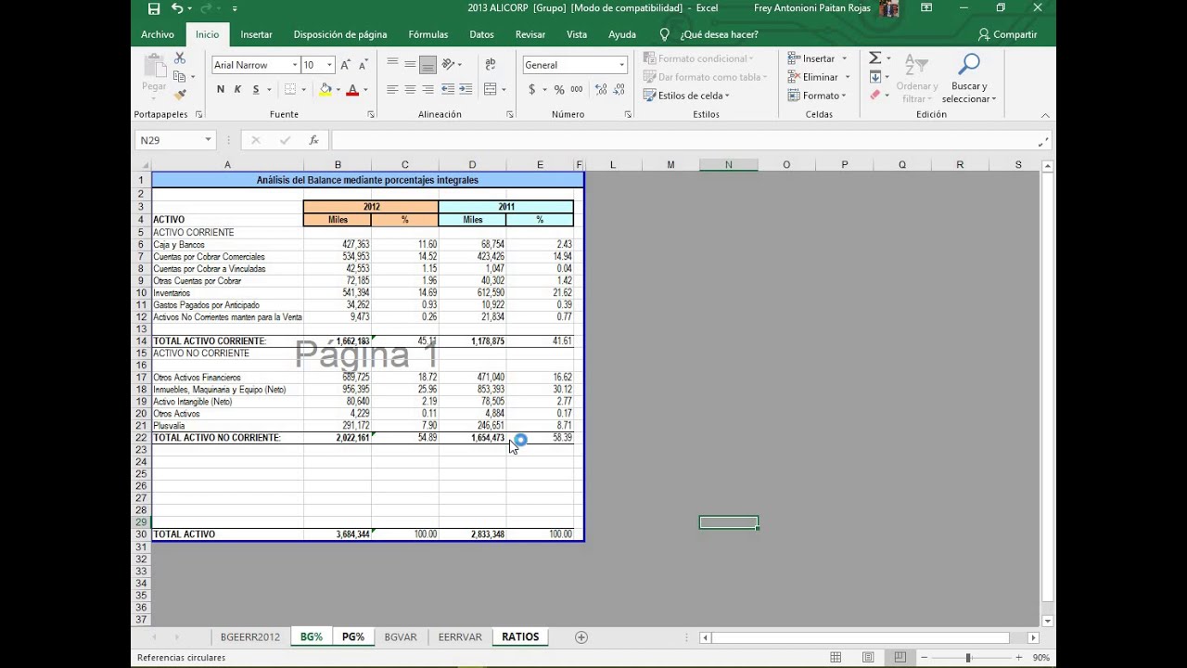
Task: Switch to Disposición de página tab
Action: pos(340,34)
